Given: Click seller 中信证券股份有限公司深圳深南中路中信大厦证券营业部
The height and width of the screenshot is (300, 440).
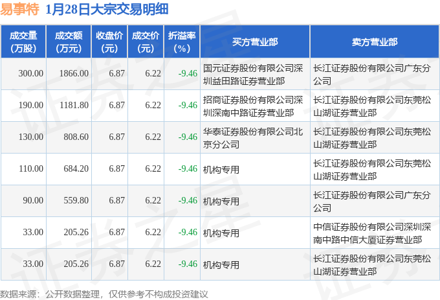Looking at the screenshot, I should [372, 233].
